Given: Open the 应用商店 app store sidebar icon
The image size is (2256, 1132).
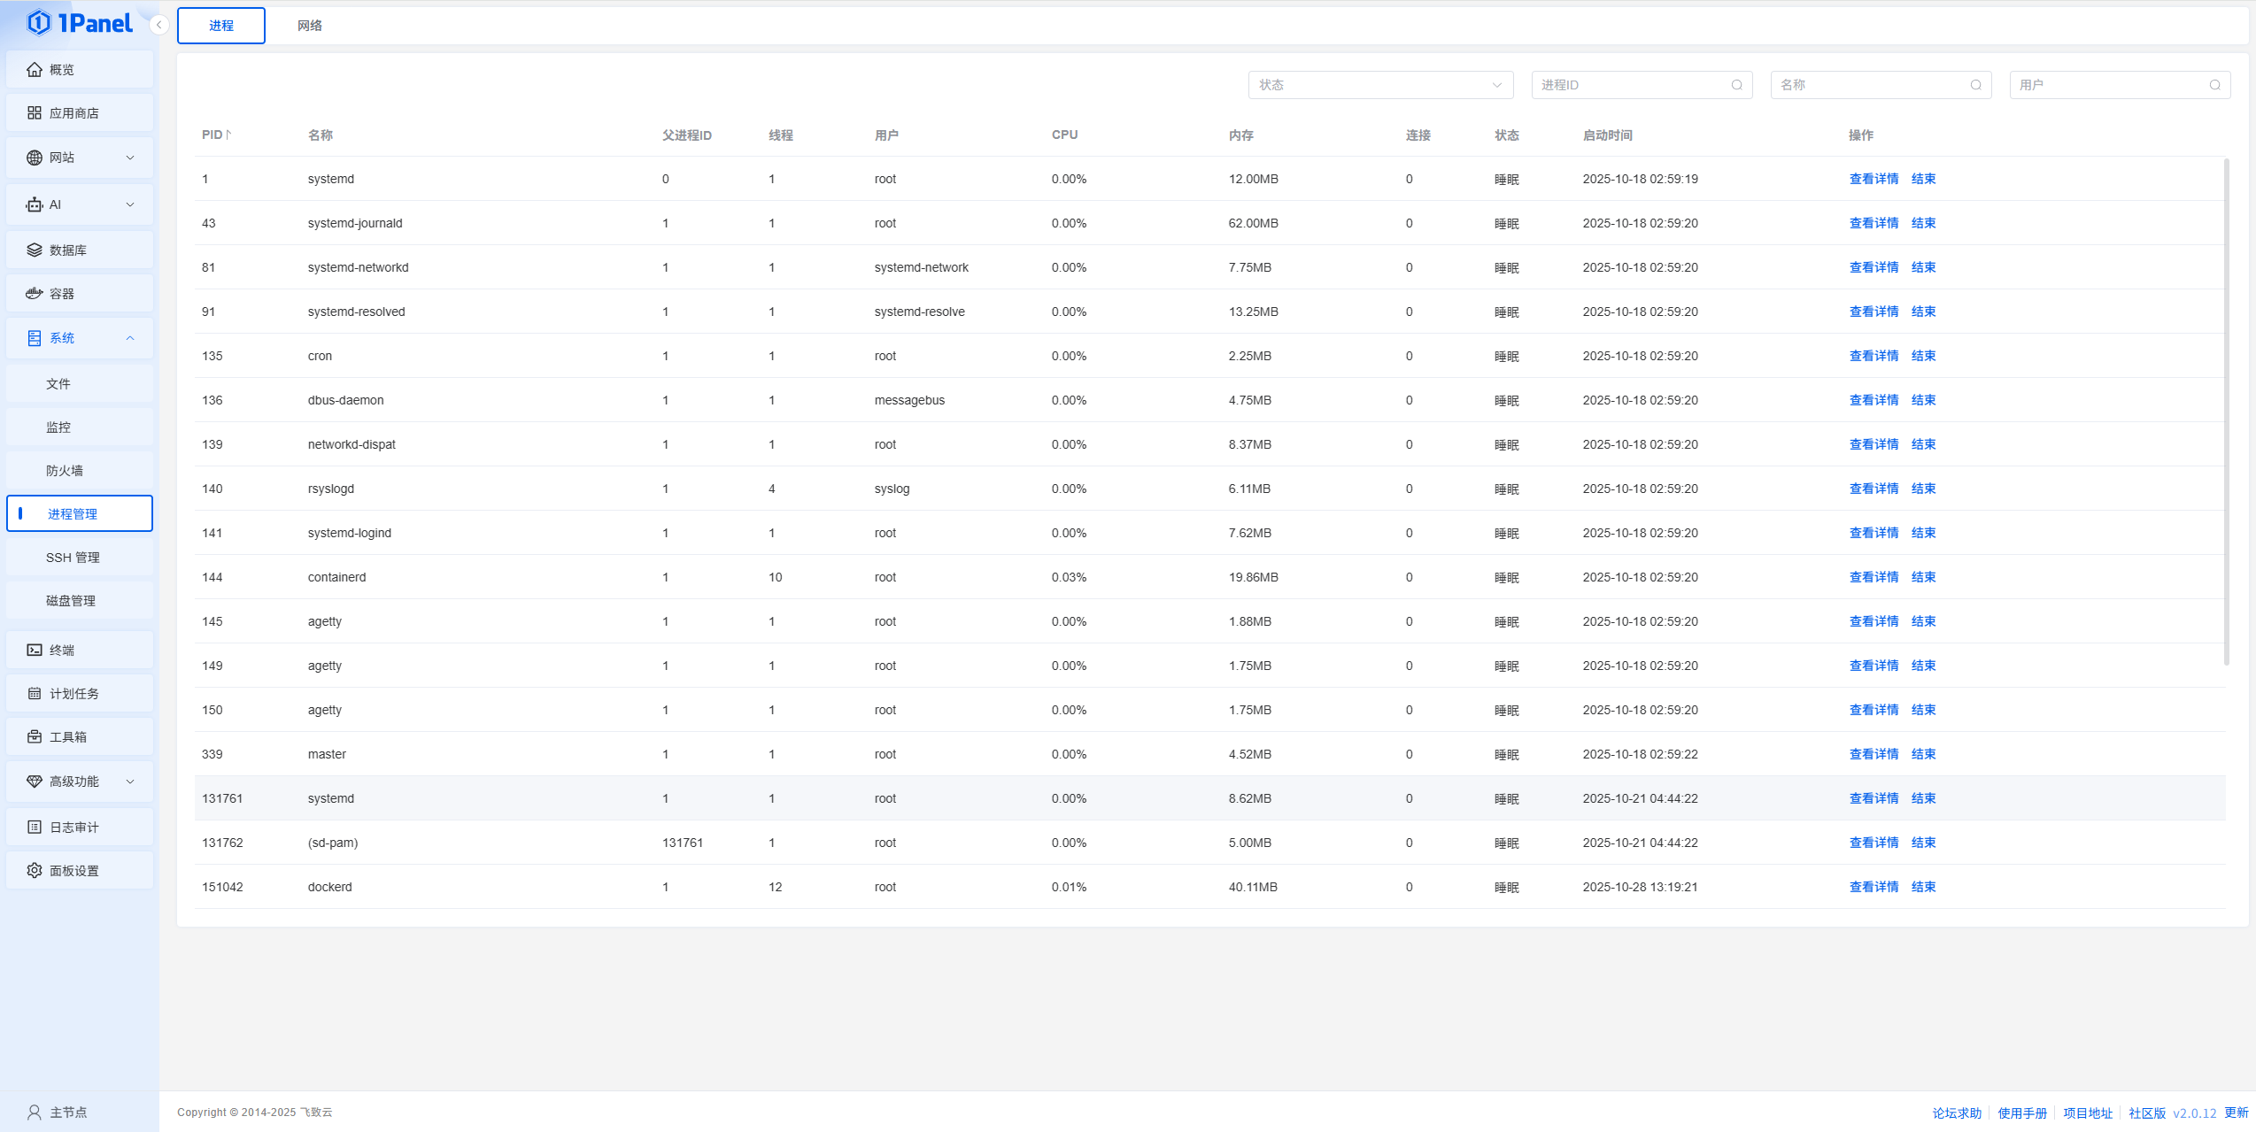Looking at the screenshot, I should click(x=35, y=113).
